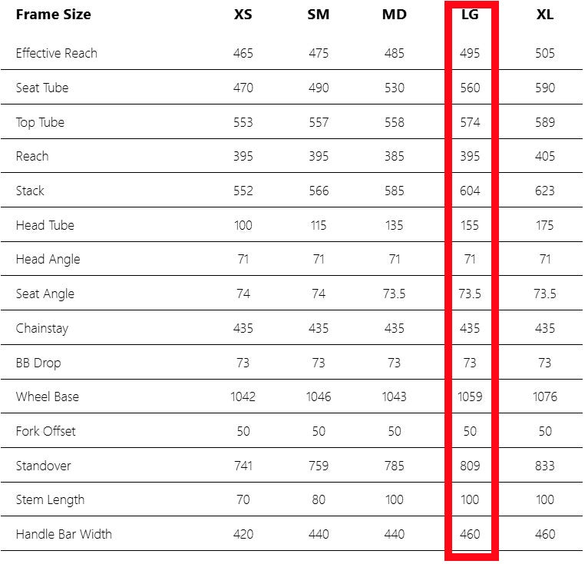Click the MD column header
The width and height of the screenshot is (588, 564).
point(394,15)
